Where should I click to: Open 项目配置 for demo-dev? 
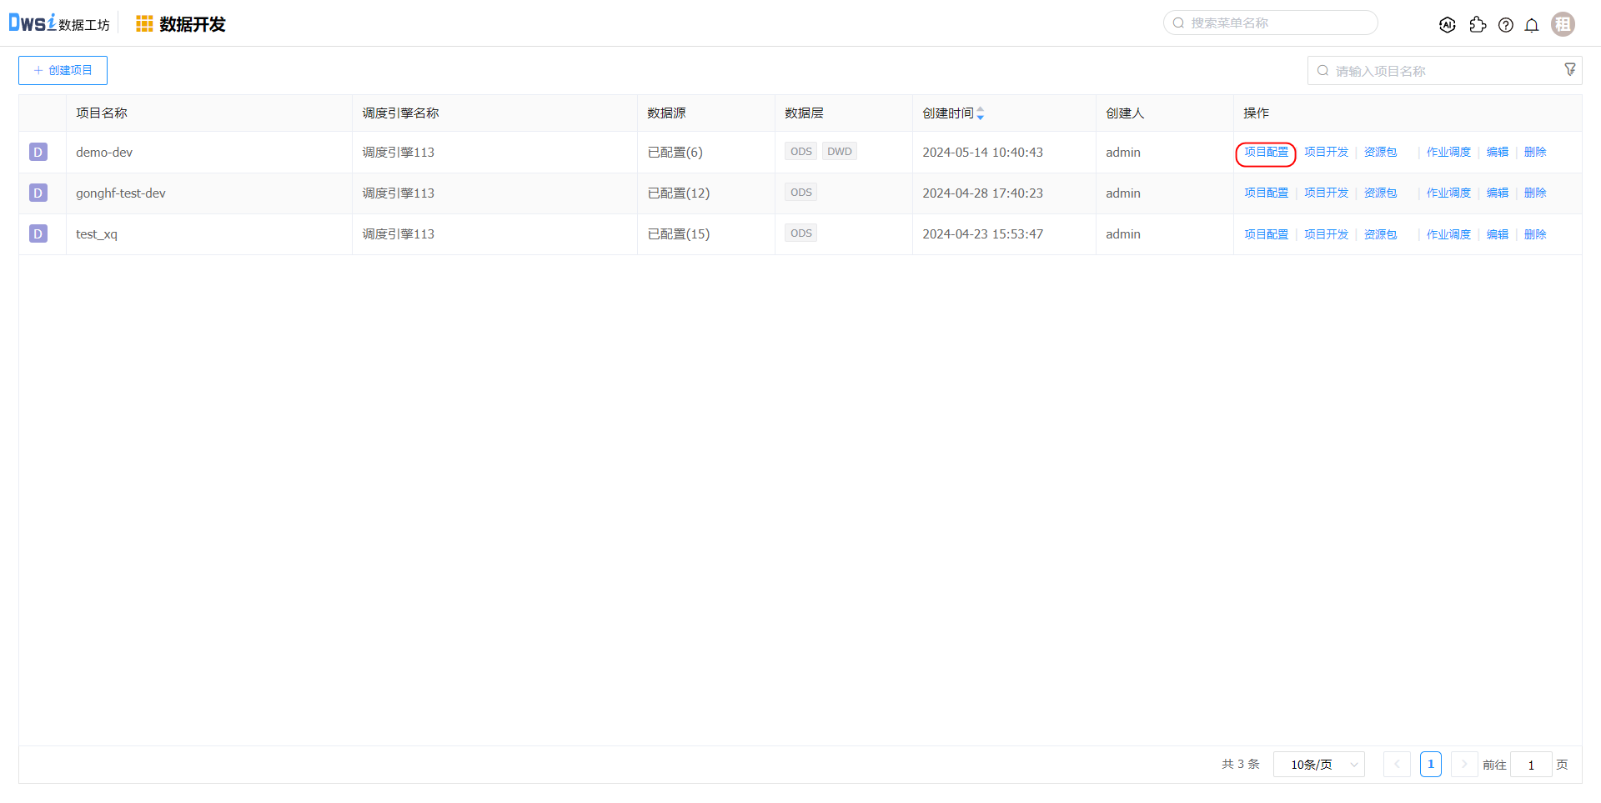1266,153
